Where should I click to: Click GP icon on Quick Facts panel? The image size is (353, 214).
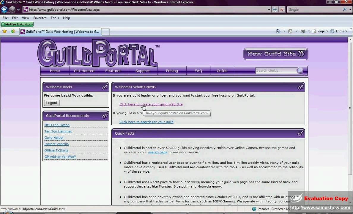point(300,134)
